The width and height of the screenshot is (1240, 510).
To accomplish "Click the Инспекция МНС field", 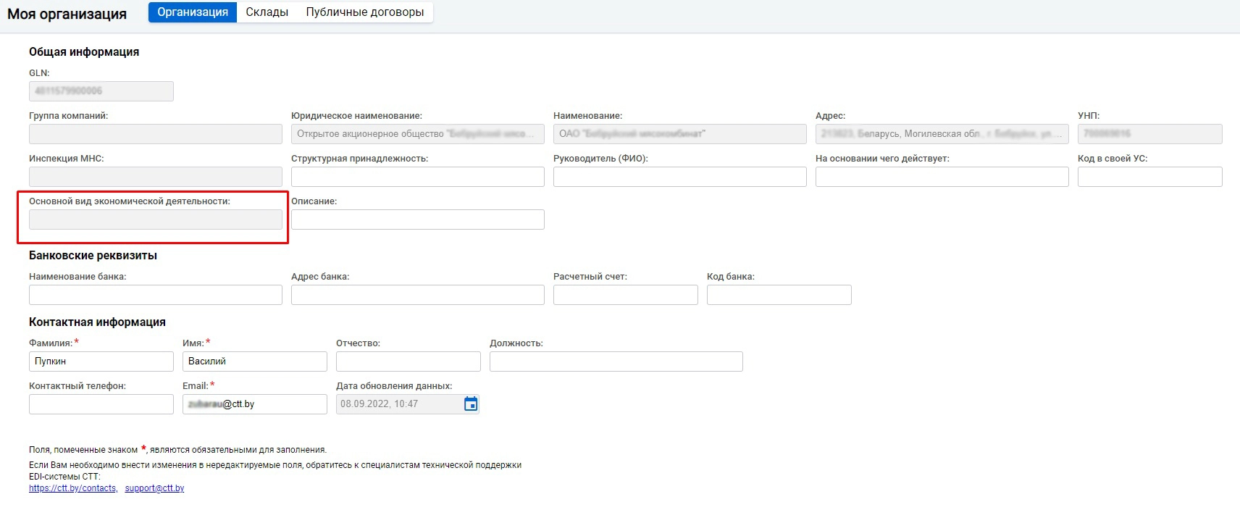I will (x=156, y=177).
